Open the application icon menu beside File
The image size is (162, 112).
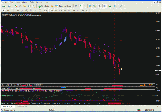[x=2, y=2]
